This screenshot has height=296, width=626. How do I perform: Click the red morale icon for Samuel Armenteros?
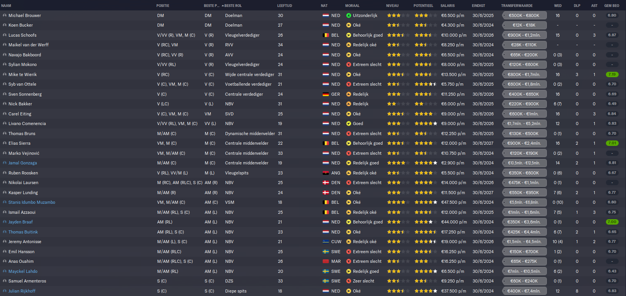349,281
